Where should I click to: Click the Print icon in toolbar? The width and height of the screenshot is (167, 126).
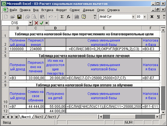(x=28, y=17)
